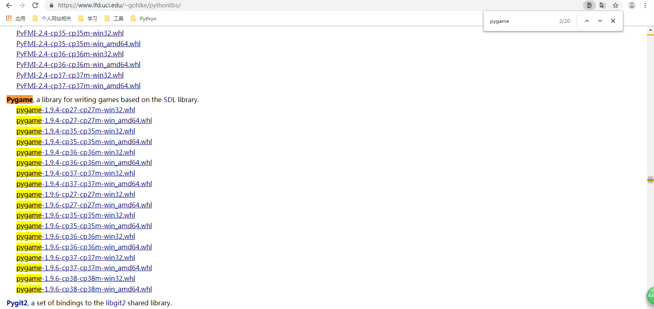Click the scrollbar up arrow
This screenshot has height=309, width=654.
pos(650,30)
